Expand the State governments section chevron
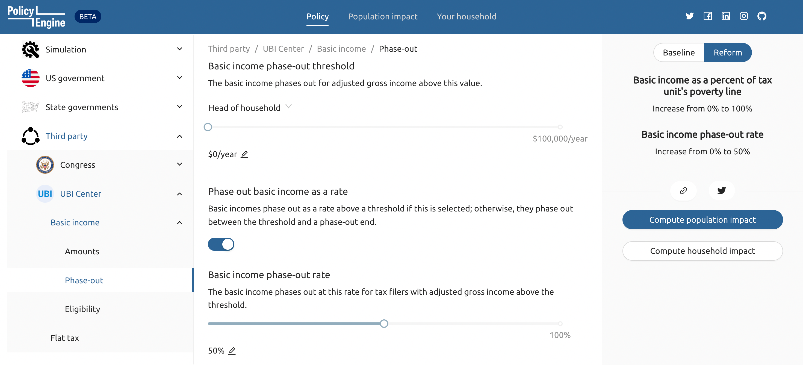This screenshot has width=803, height=365. [x=179, y=107]
